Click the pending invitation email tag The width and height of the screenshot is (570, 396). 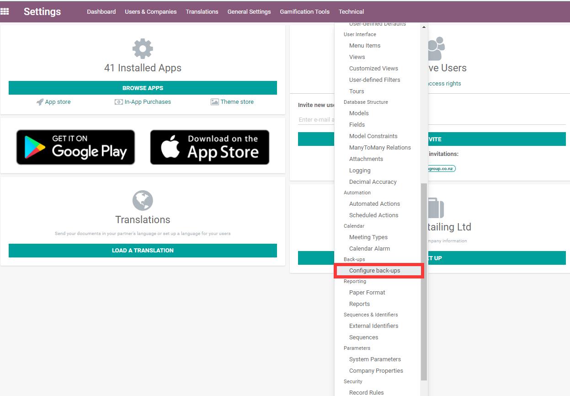click(x=442, y=169)
